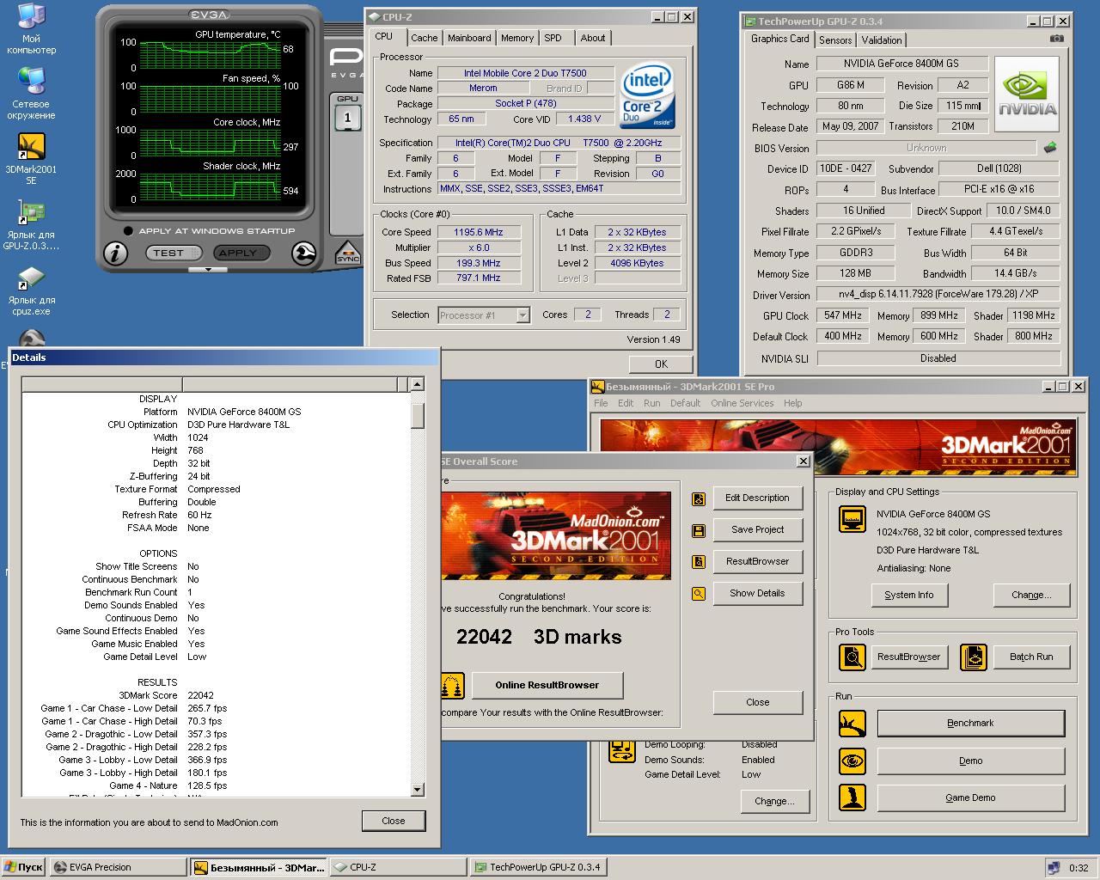This screenshot has height=880, width=1100.
Task: Switch to TechPowerUp GPU-Z taskbar button
Action: (x=538, y=867)
